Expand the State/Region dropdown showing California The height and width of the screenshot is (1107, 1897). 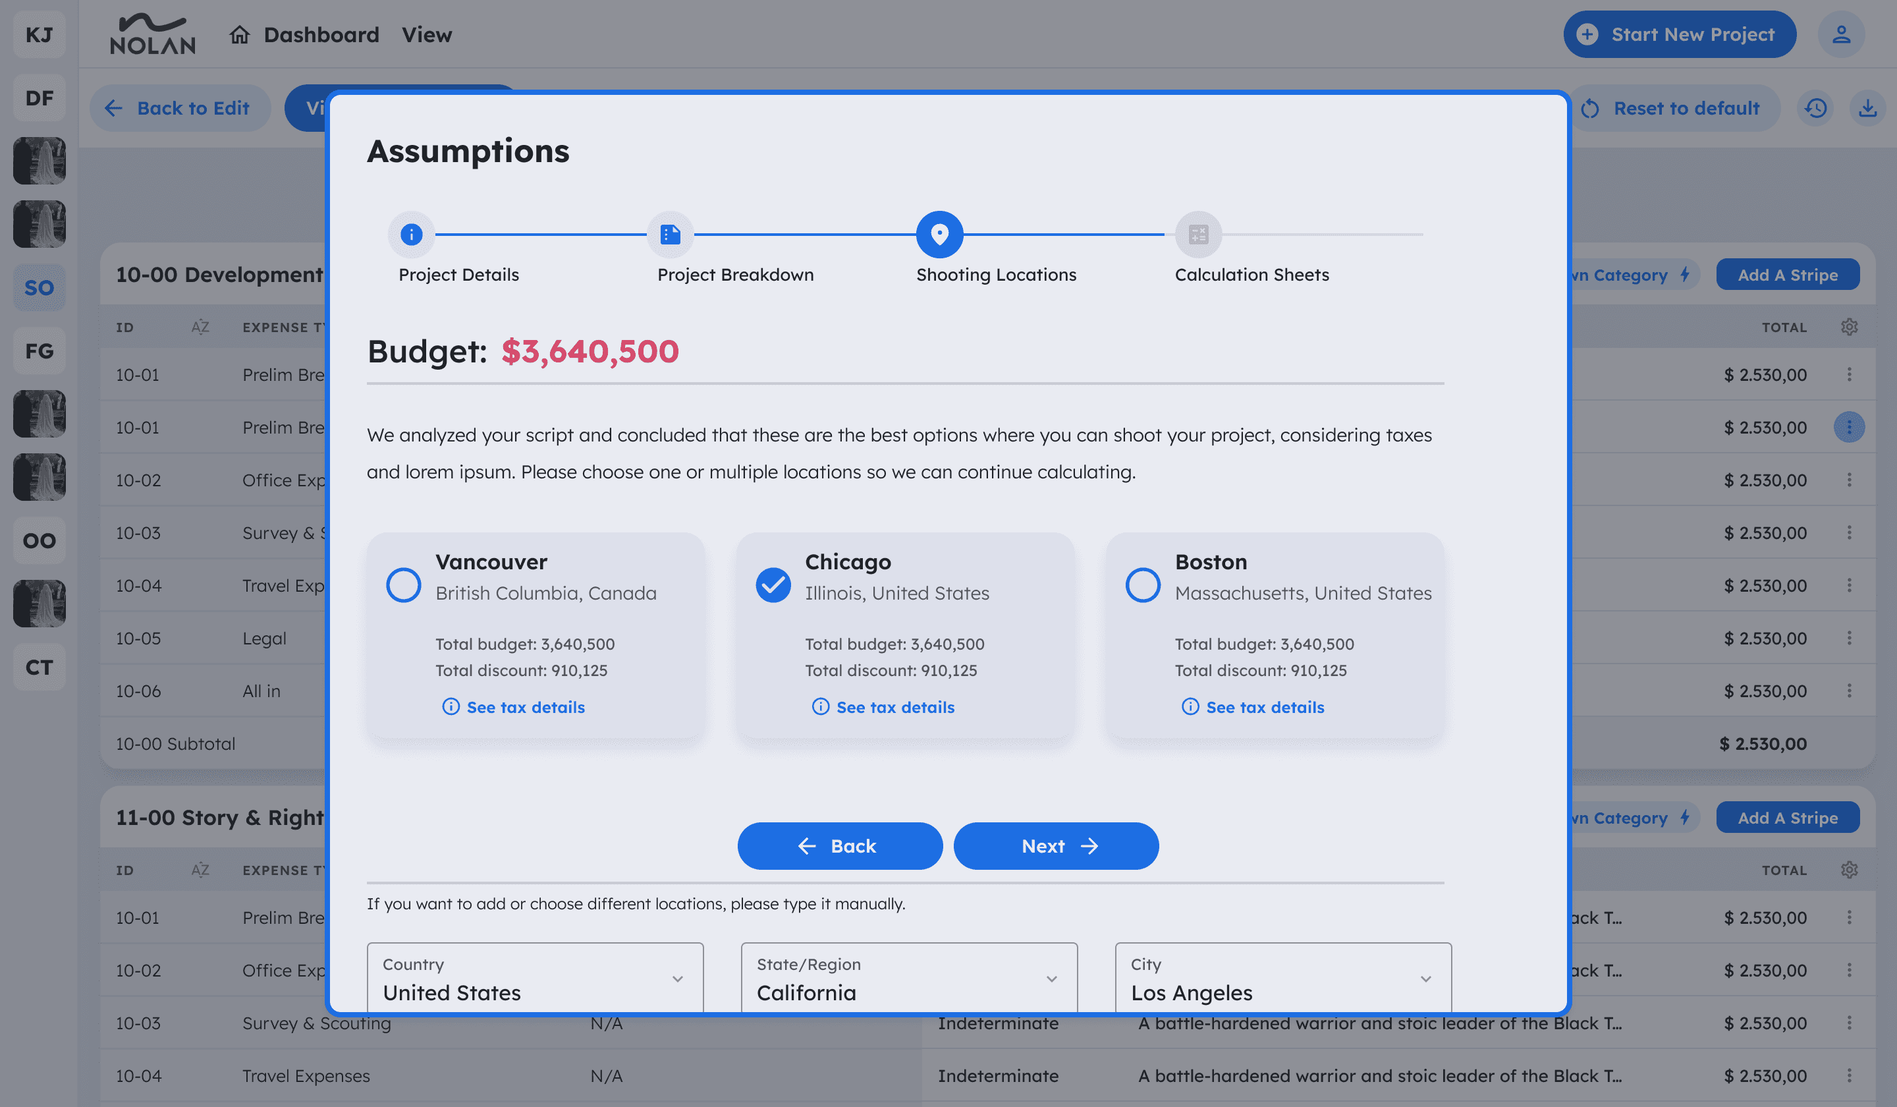pyautogui.click(x=908, y=979)
